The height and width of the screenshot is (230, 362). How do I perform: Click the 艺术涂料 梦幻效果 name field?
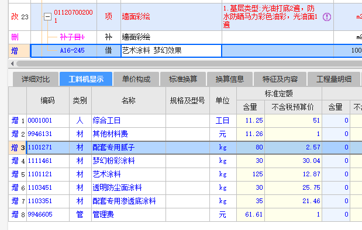tap(171, 50)
